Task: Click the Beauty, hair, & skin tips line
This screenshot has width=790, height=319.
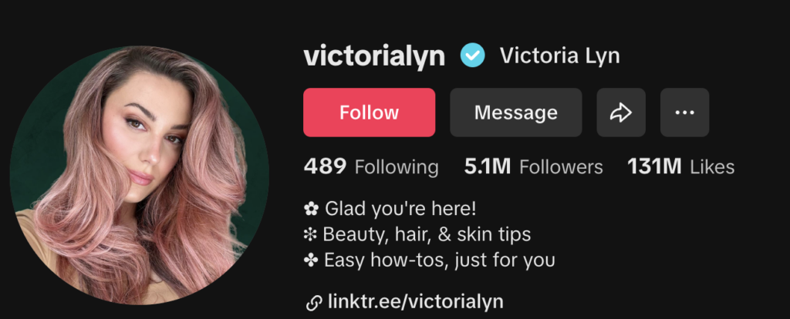Action: click(x=417, y=234)
